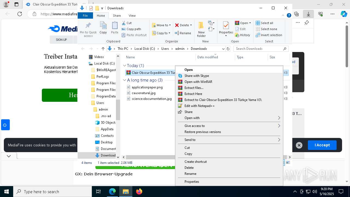350x197 pixels.
Task: Click Type here to search box
Action: click(52, 192)
